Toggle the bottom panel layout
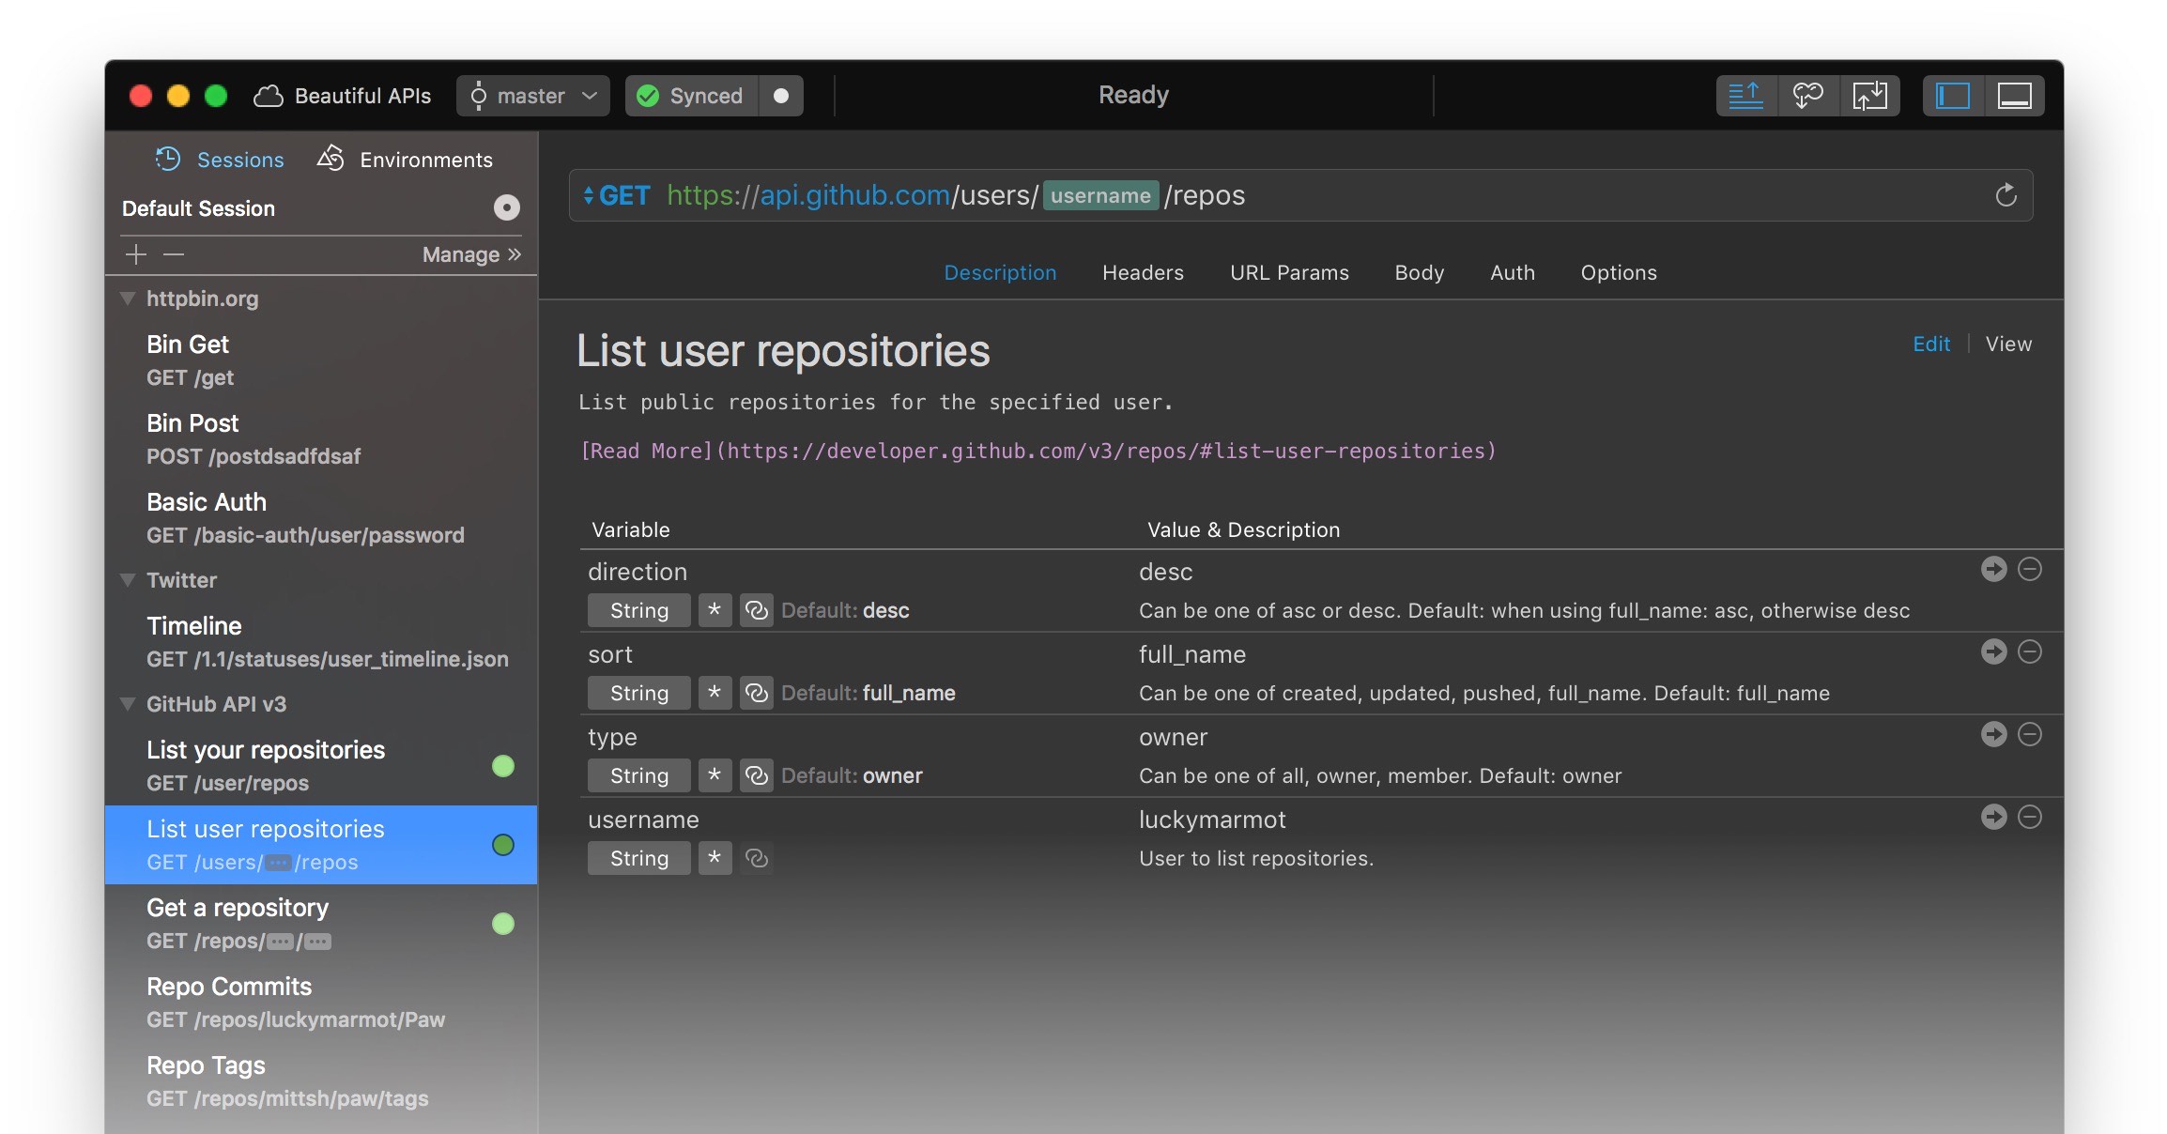Viewport: 2167px width, 1134px height. [2015, 96]
